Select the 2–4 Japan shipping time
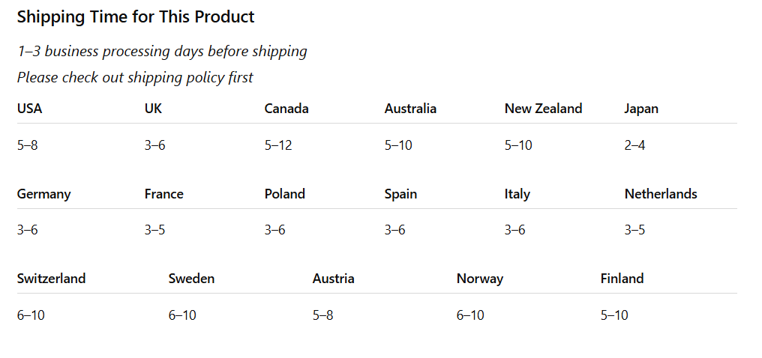This screenshot has width=762, height=358. pyautogui.click(x=634, y=145)
